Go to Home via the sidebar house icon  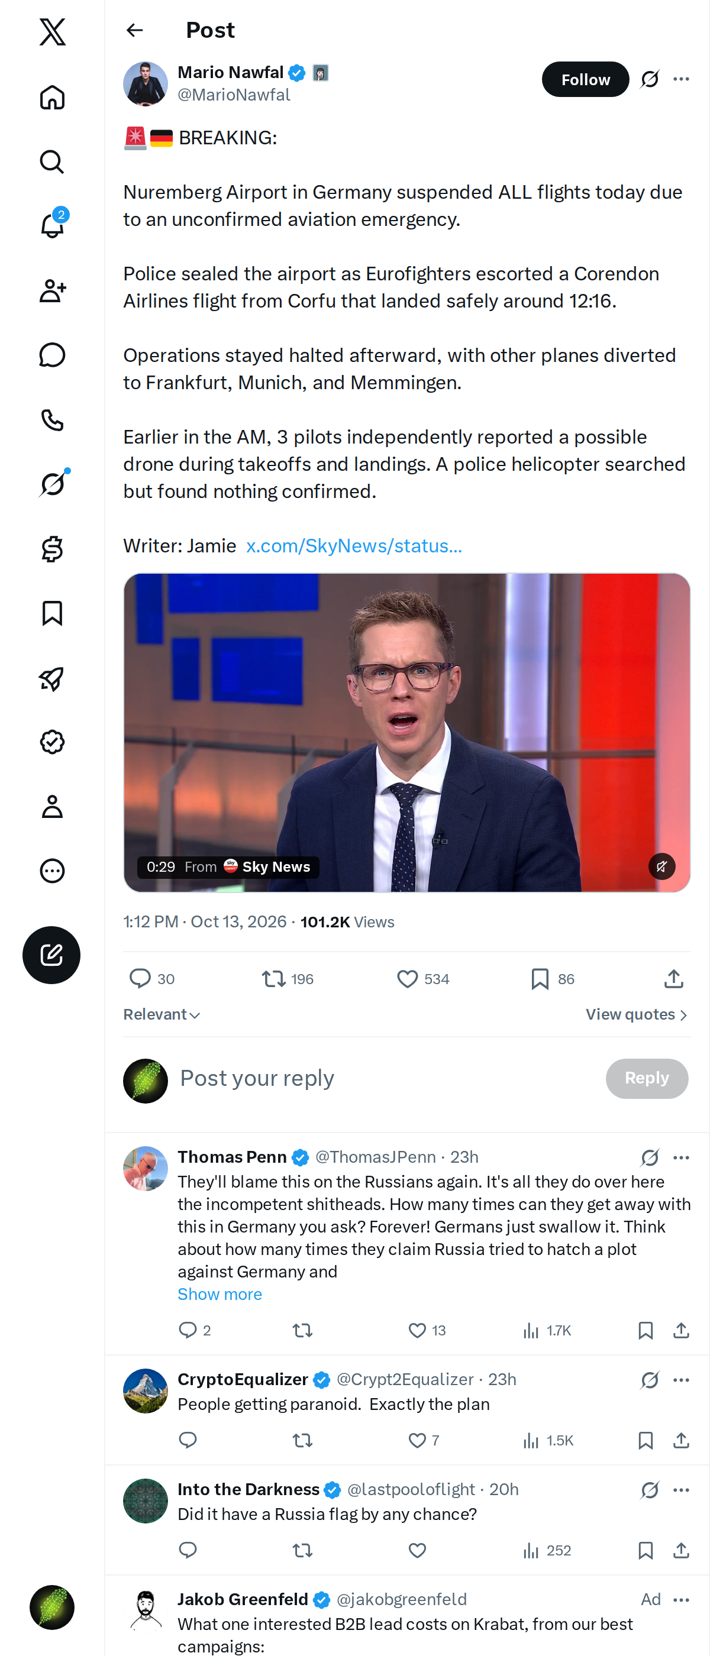pos(52,97)
